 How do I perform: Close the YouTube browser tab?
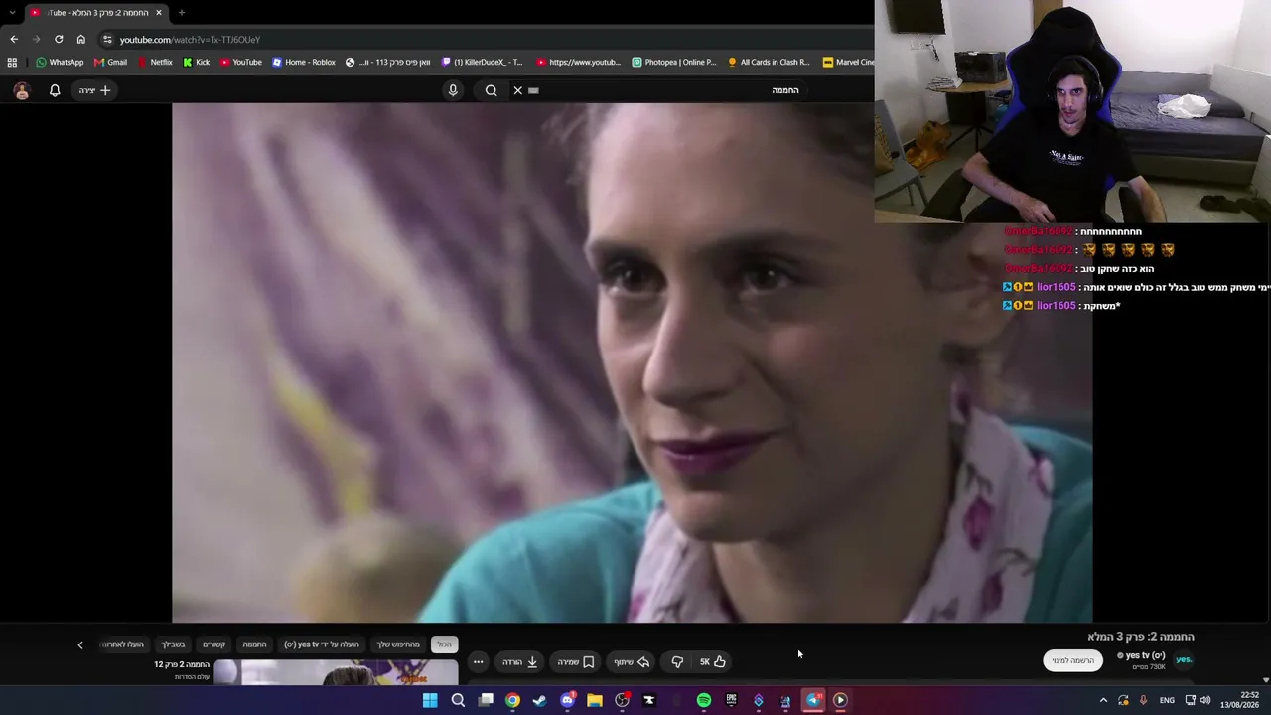pyautogui.click(x=158, y=13)
